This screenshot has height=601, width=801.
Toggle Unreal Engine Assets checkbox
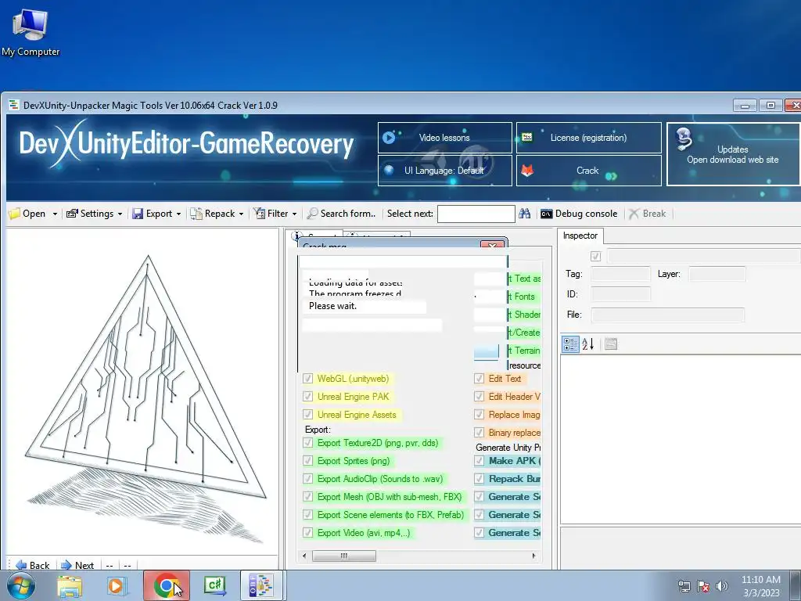(307, 415)
